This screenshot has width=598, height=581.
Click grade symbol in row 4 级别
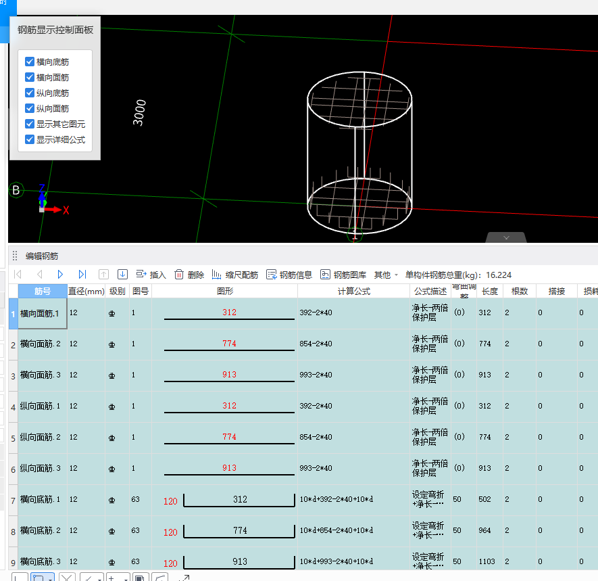tap(111, 407)
